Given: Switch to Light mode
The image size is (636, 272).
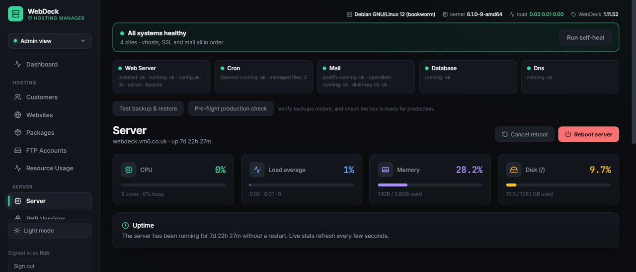Looking at the screenshot, I should pos(50,231).
